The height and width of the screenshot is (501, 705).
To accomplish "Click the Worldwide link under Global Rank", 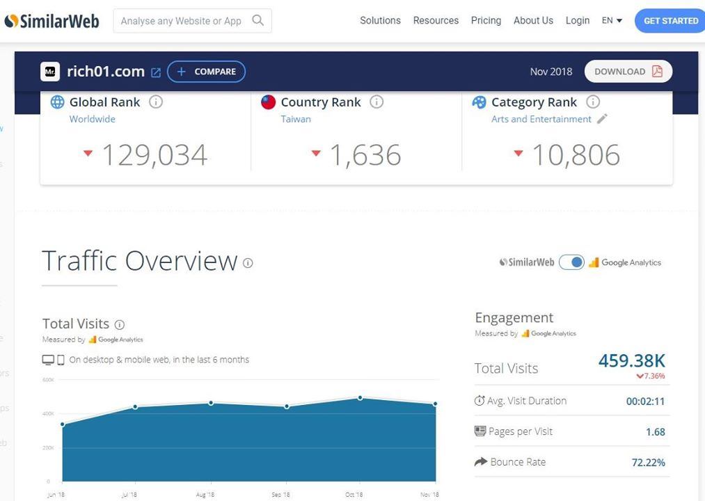I will click(x=92, y=119).
